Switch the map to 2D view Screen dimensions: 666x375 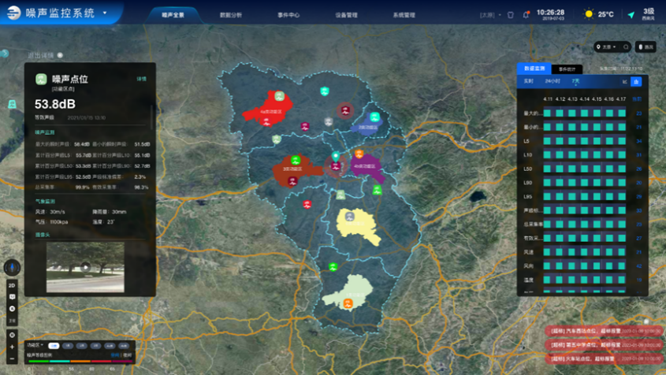coord(12,285)
